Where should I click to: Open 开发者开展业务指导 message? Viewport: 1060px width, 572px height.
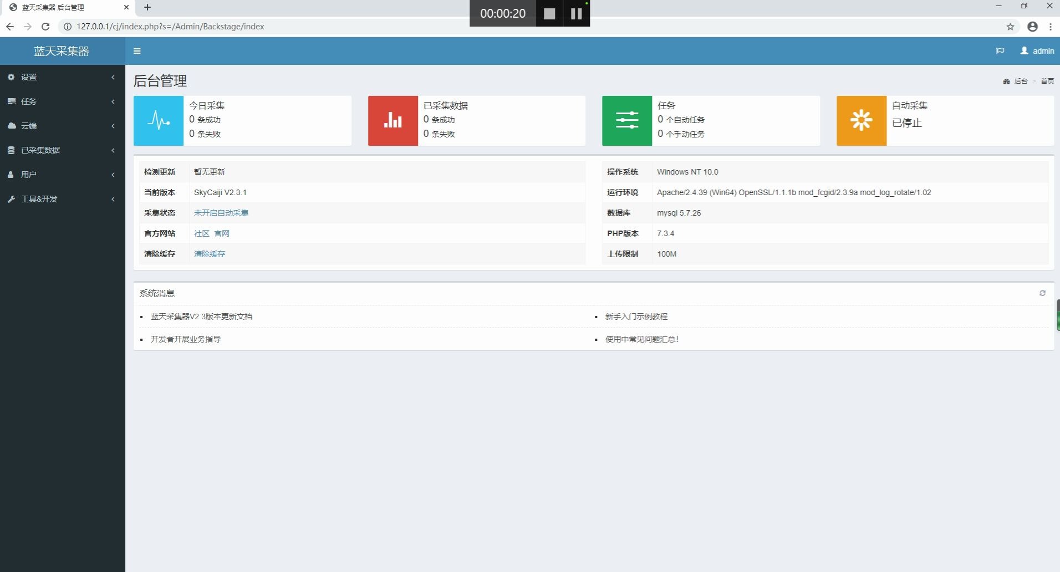186,339
